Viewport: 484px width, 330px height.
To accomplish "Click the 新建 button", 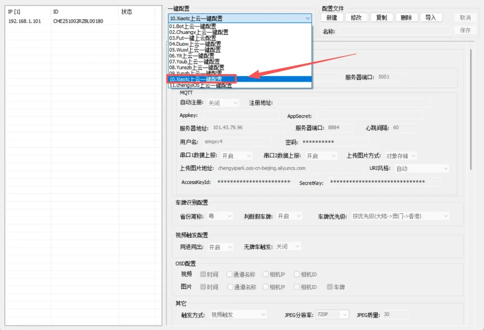I will pyautogui.click(x=331, y=17).
